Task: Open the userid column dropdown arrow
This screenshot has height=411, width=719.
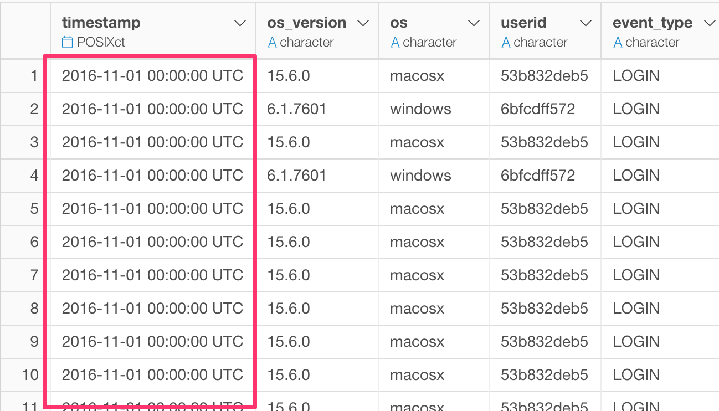Action: pyautogui.click(x=586, y=23)
